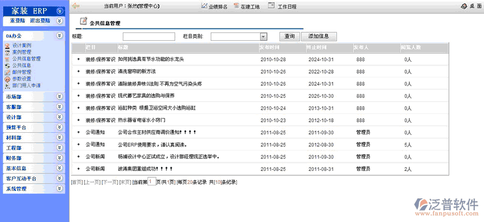484x222 pixels.
Task: Open 邮件管理 in the sidebar
Action: 22,73
